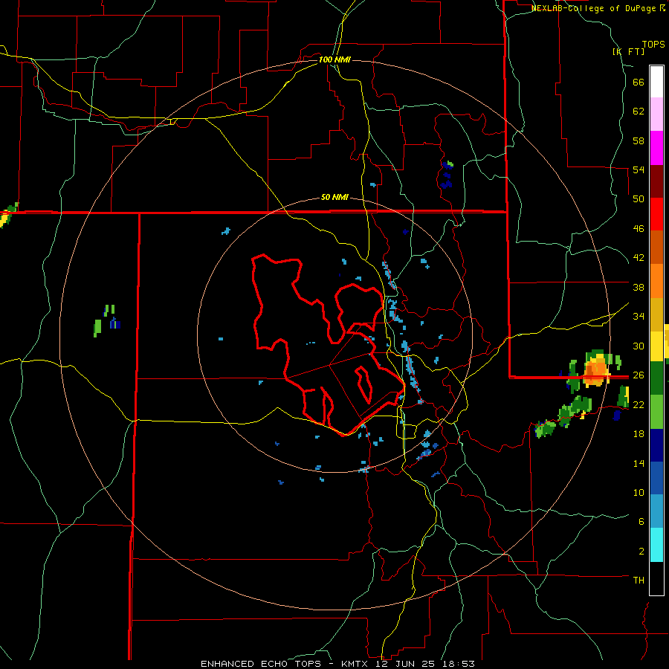Click the 38 value on the legend
The width and height of the screenshot is (669, 669).
click(639, 287)
